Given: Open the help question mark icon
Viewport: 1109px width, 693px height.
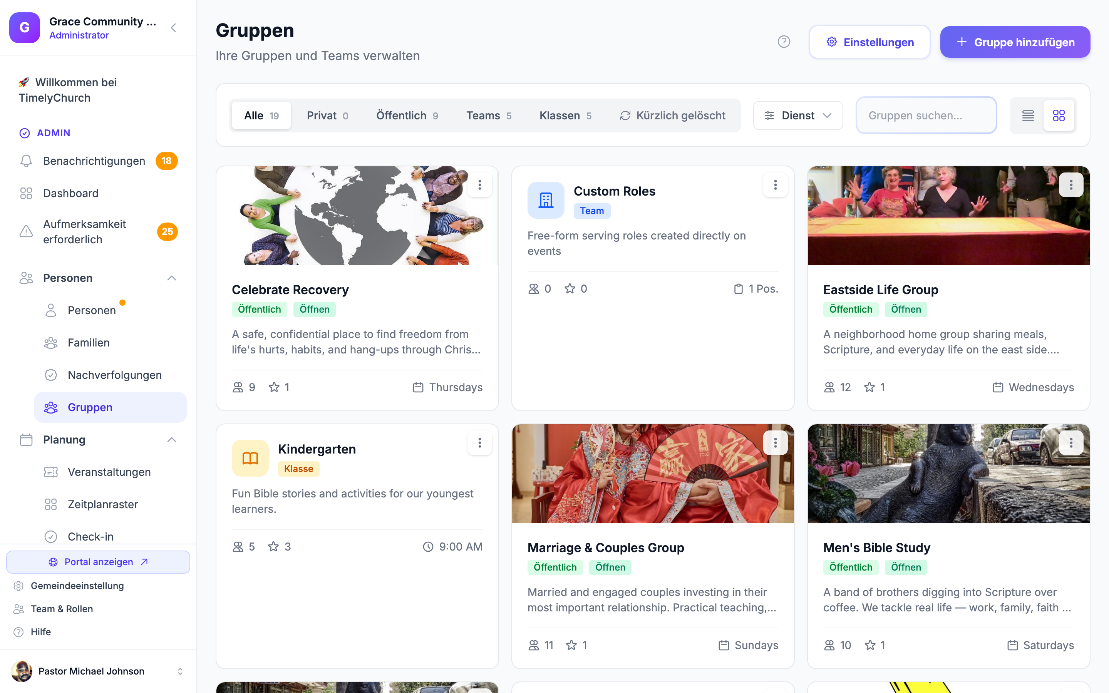Looking at the screenshot, I should point(784,42).
